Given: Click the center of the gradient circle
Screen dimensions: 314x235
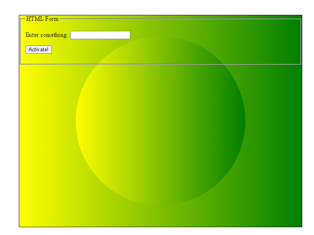Looking at the screenshot, I should point(161,121).
